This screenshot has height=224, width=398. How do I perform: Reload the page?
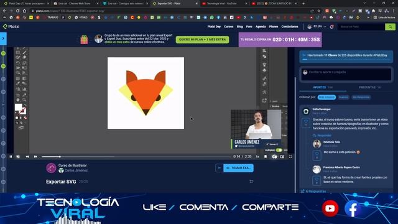click(17, 11)
